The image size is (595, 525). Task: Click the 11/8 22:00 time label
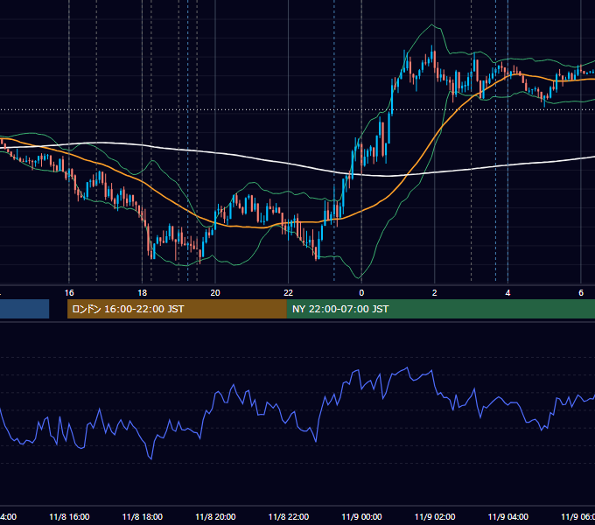pos(289,516)
